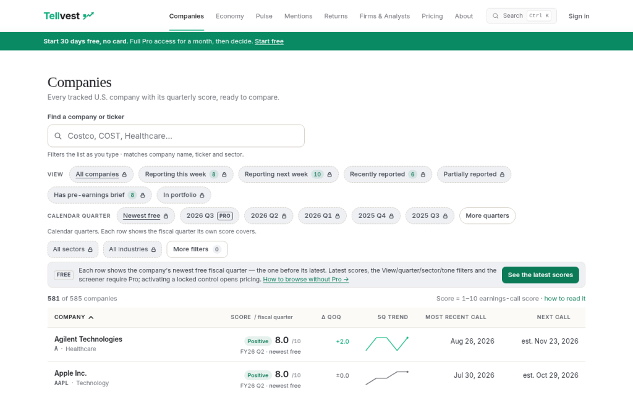The height and width of the screenshot is (395, 633).
Task: Click the PRO badge on 2026 Q3
Action: coord(225,216)
